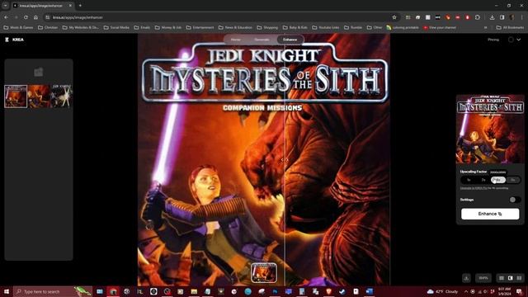
Task: Click the Upgrade to KREA Pro link
Action: [474, 188]
